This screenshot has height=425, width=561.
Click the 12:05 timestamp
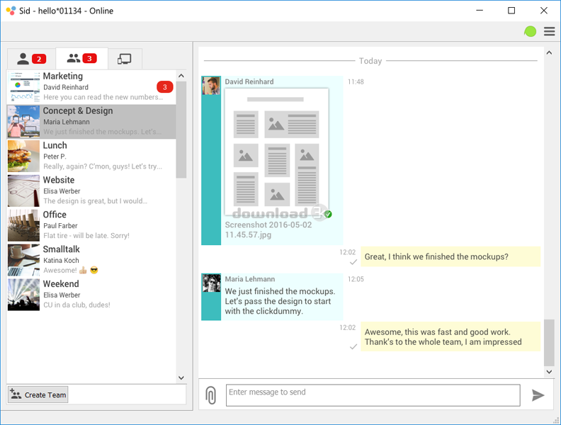(356, 279)
